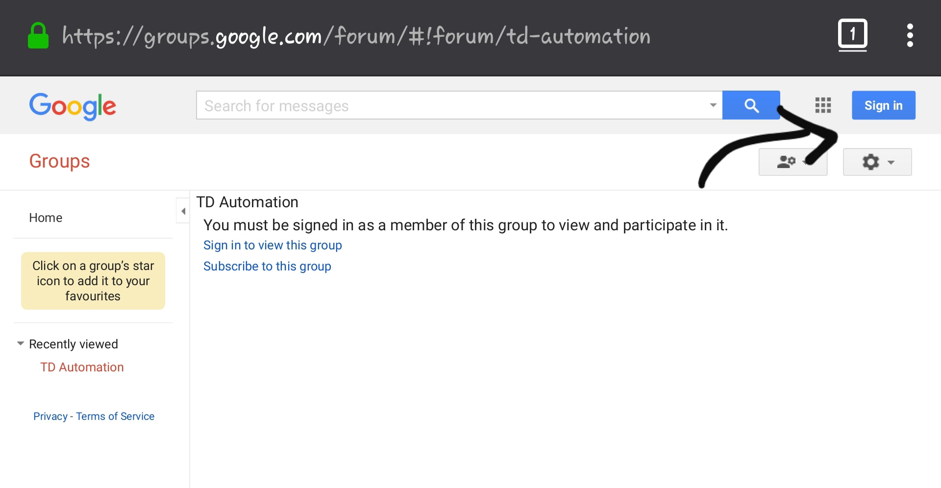
Task: Open the gear settings menu
Action: [x=877, y=162]
